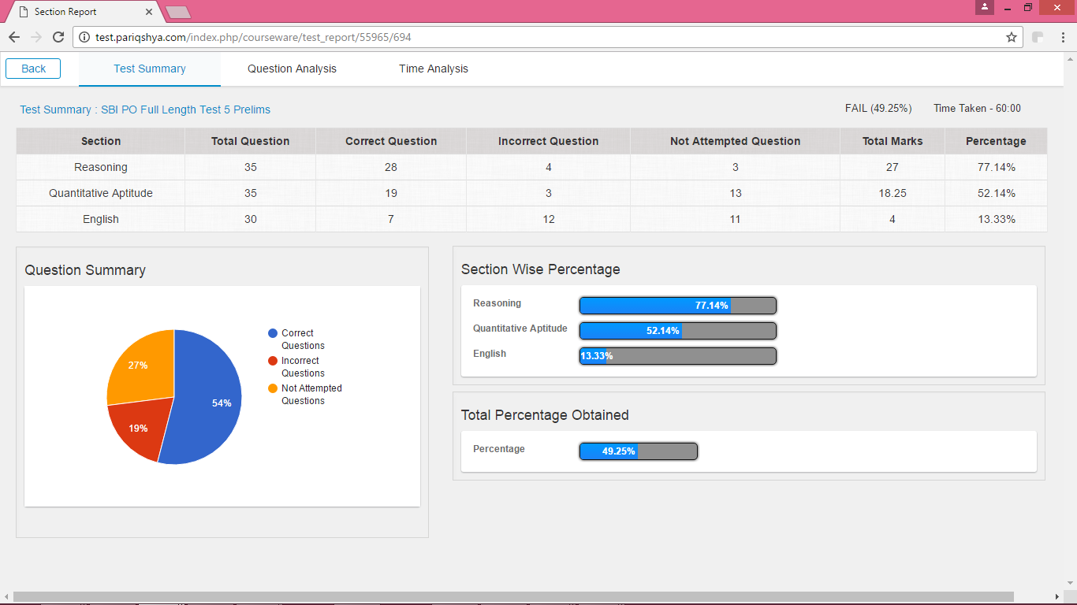This screenshot has width=1077, height=605.
Task: Click the blue Correct Questions legend dot
Action: coord(273,333)
